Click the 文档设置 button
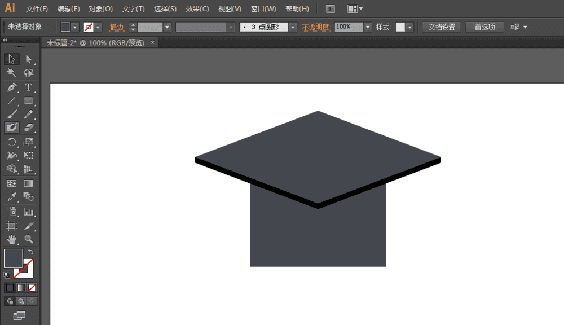This screenshot has height=325, width=564. click(442, 27)
